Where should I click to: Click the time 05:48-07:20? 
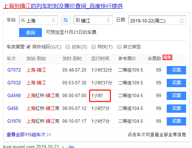(x=74, y=70)
